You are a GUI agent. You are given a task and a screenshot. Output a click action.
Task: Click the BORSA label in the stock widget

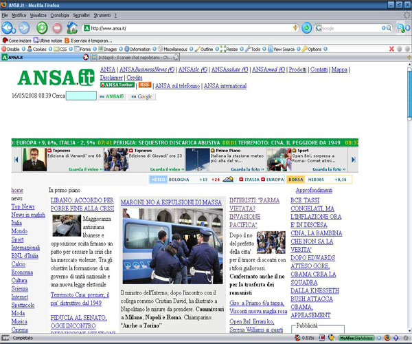pyautogui.click(x=295, y=180)
